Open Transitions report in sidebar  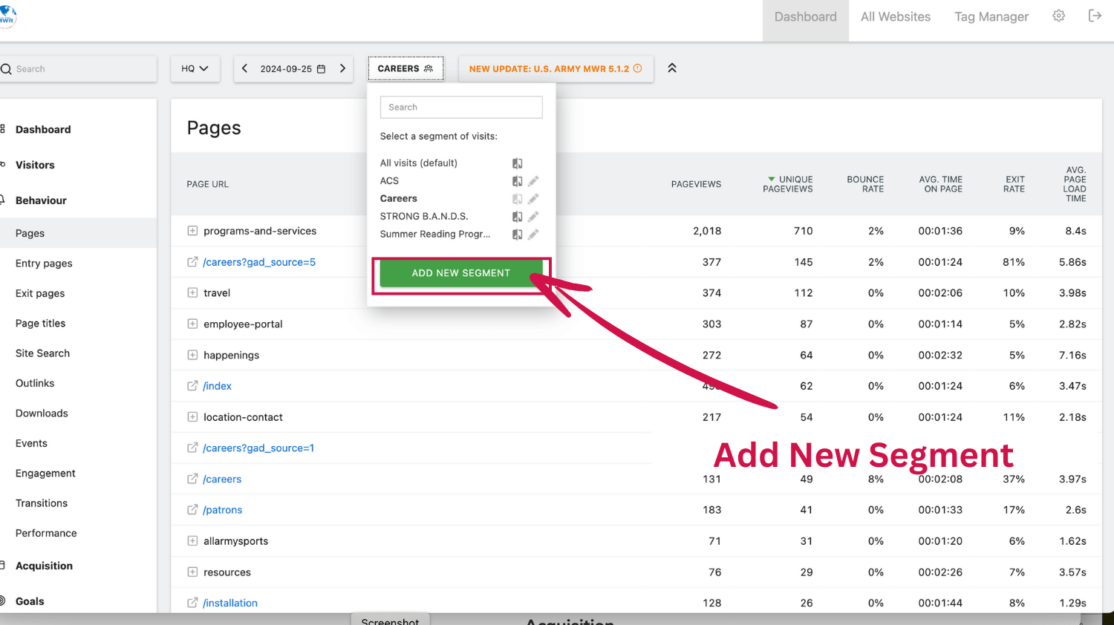42,503
